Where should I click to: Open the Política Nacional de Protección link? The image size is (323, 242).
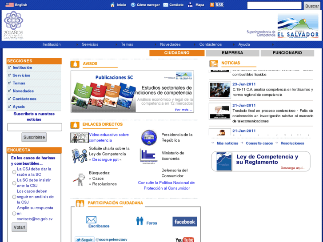click(x=166, y=186)
